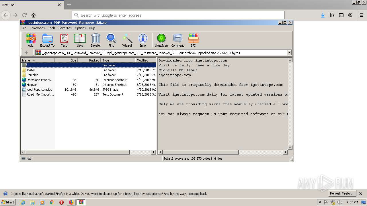Show hidden tray icons arrow

(320, 202)
